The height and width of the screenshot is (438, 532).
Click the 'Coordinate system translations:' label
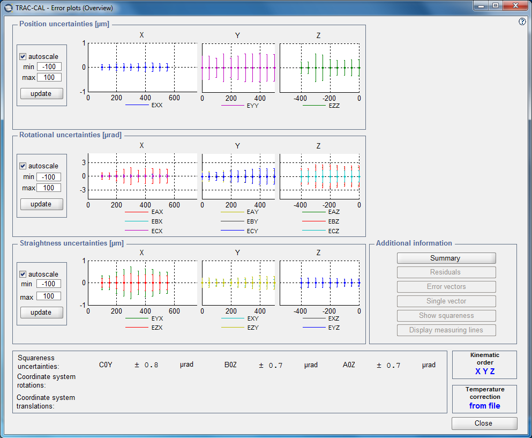tap(46, 402)
